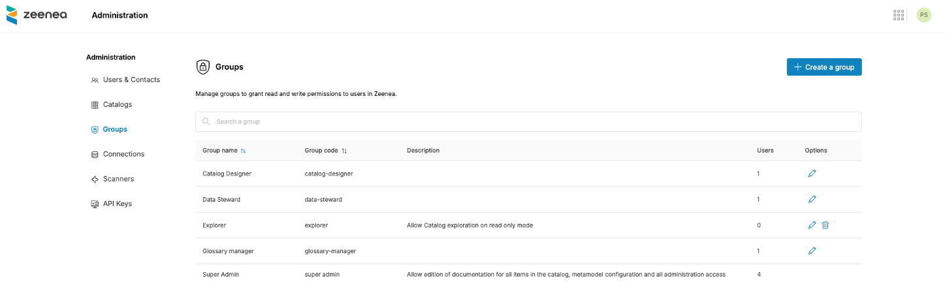Open API Keys settings
945x308 pixels.
[117, 204]
